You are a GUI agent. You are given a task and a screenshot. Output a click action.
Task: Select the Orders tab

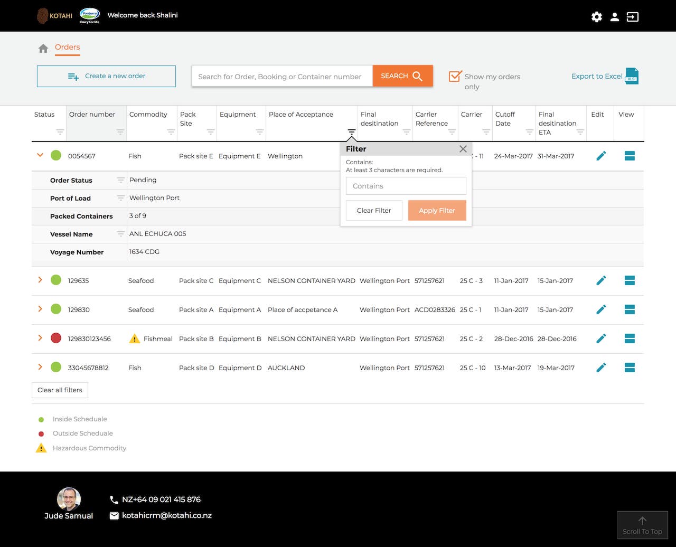pyautogui.click(x=67, y=47)
